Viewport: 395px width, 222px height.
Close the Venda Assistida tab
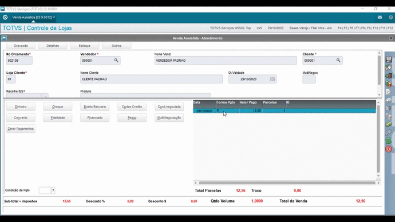[54, 17]
